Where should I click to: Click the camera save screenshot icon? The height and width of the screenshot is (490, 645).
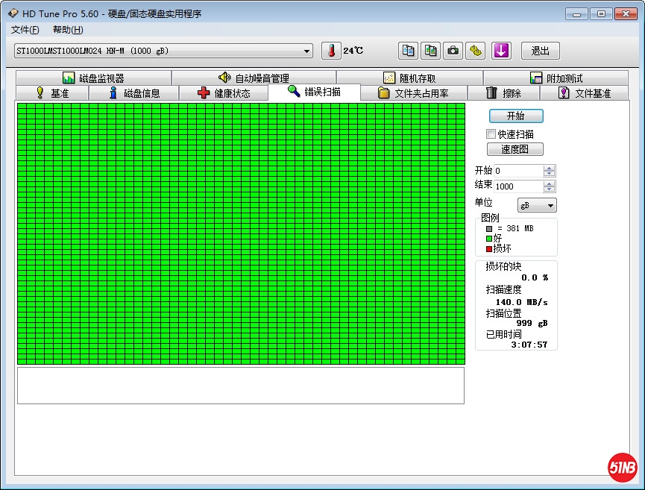453,51
